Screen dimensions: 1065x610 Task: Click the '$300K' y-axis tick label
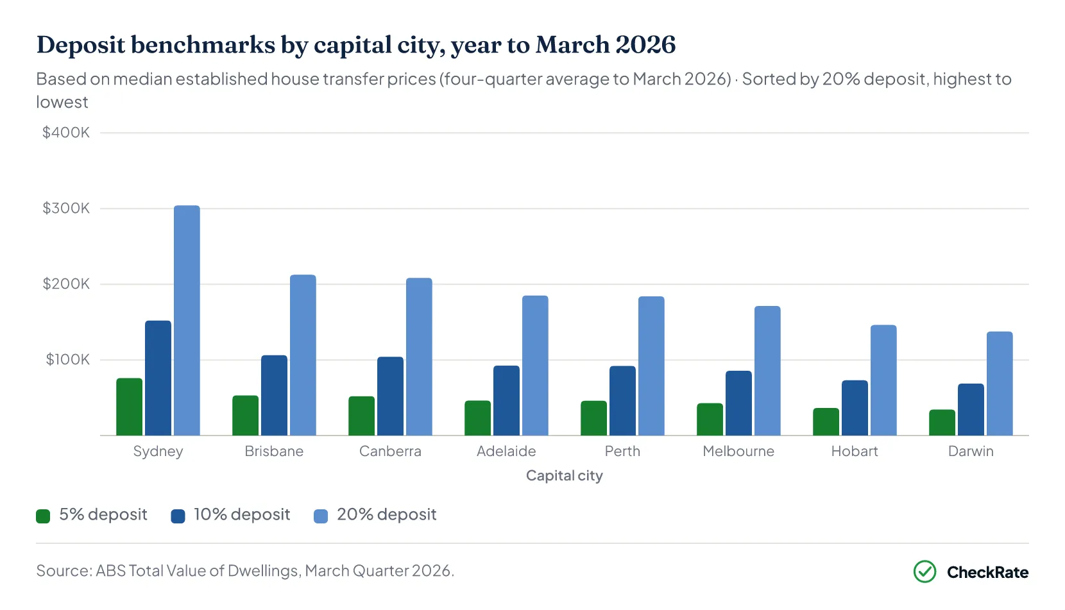click(x=66, y=208)
